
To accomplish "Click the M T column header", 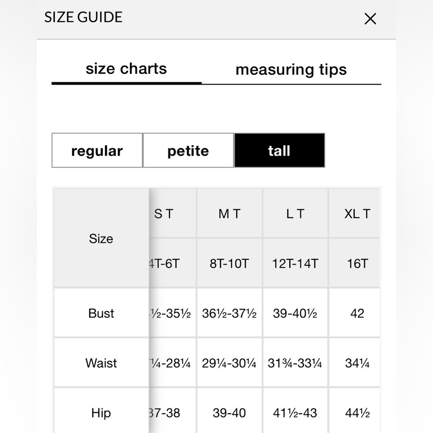I will coord(229,213).
